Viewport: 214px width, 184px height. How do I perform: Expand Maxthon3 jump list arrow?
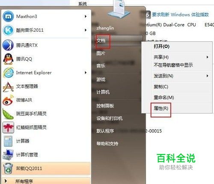[x=86, y=16]
